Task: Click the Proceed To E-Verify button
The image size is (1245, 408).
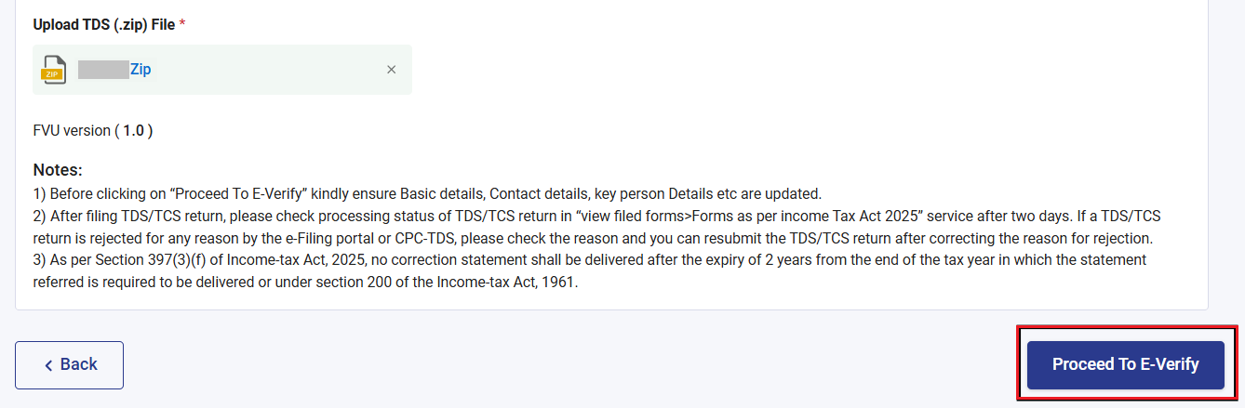Action: pos(1125,364)
